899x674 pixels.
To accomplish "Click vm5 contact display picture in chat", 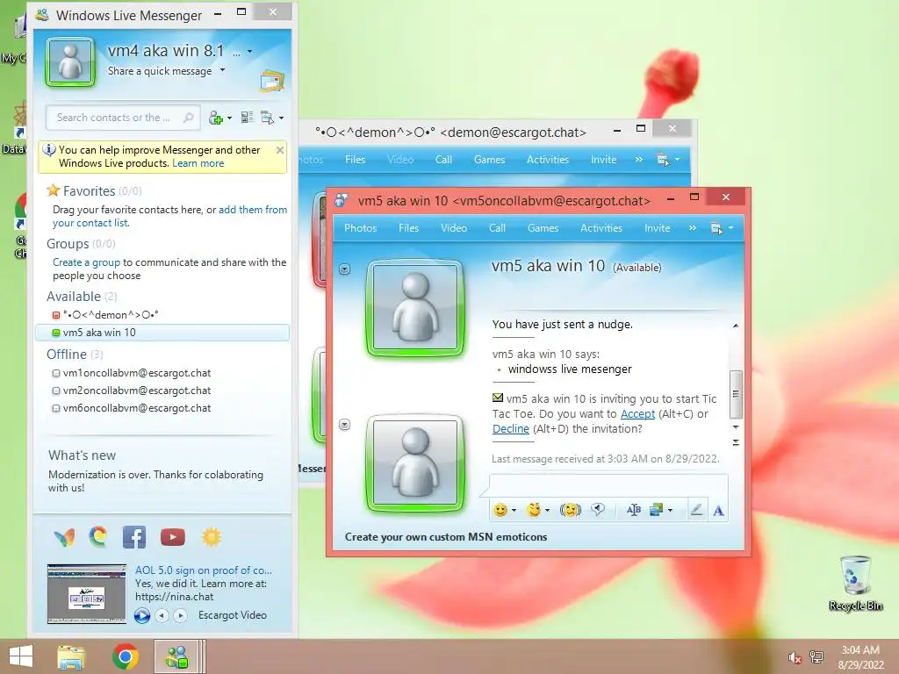I will (415, 308).
